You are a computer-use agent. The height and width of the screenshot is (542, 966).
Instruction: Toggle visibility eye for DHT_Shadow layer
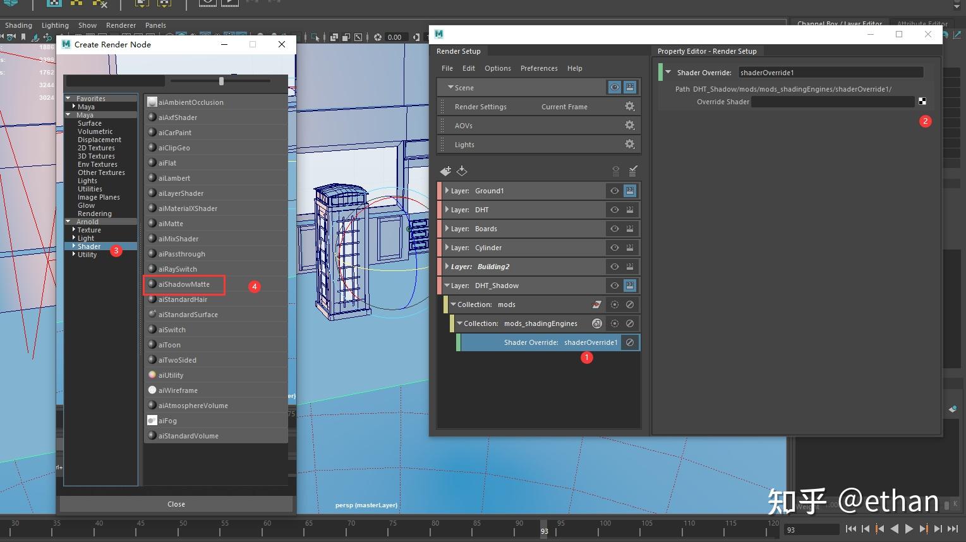coord(614,285)
